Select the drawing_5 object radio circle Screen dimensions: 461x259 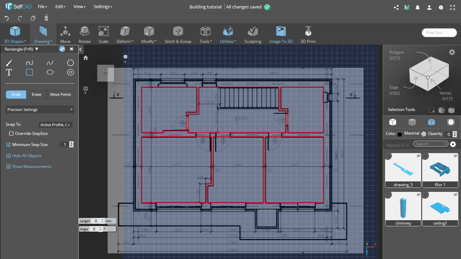point(388,156)
